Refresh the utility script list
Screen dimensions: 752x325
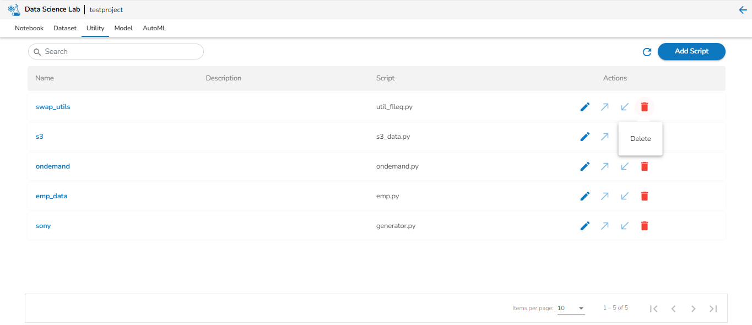647,52
